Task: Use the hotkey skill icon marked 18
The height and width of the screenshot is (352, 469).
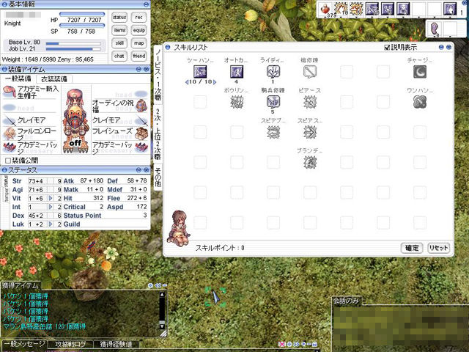Action: coord(341,9)
